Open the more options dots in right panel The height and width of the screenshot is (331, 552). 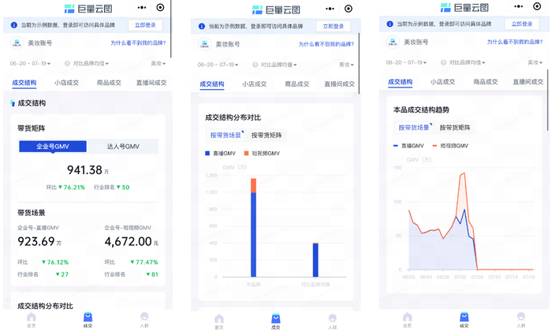pos(518,6)
